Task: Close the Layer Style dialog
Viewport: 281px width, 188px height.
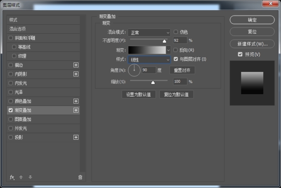Action: (x=270, y=3)
